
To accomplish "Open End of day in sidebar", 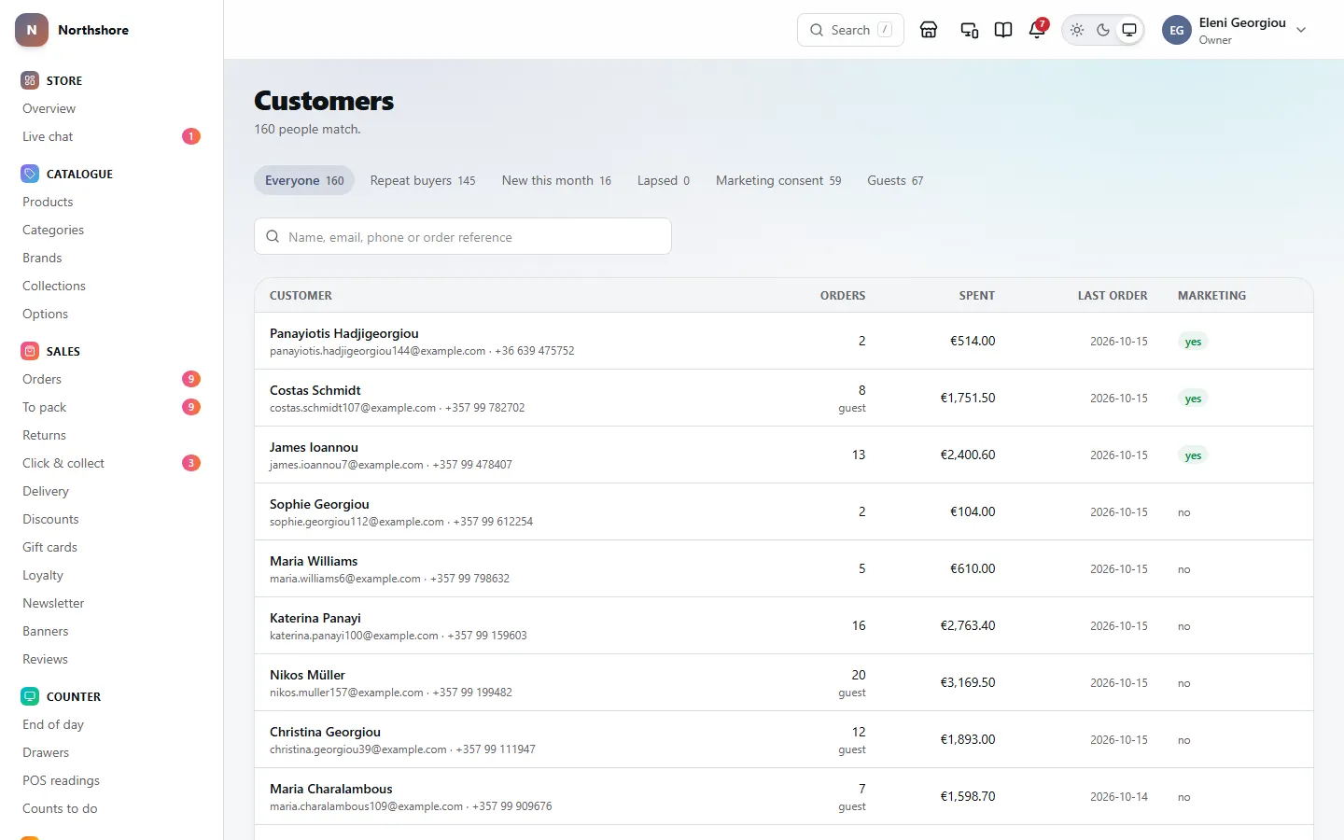I will tap(111, 724).
